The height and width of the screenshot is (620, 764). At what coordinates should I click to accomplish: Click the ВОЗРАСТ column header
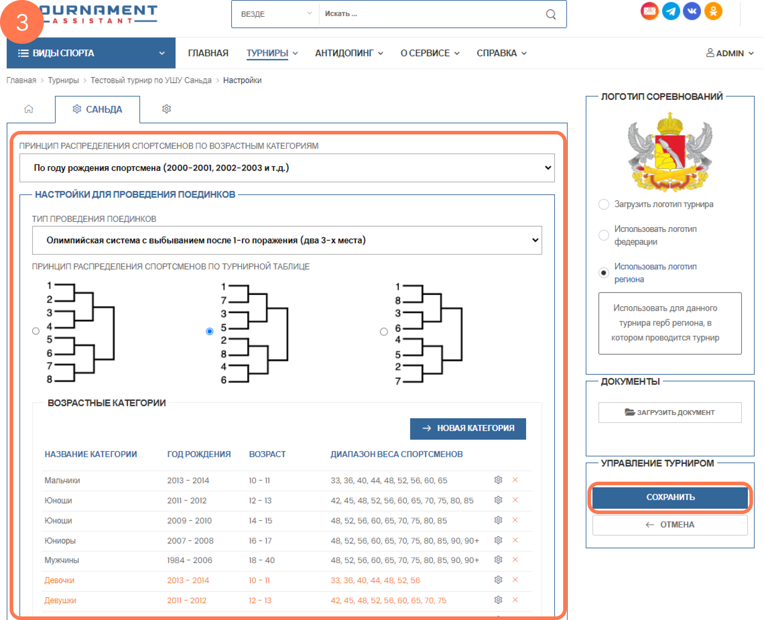[267, 454]
